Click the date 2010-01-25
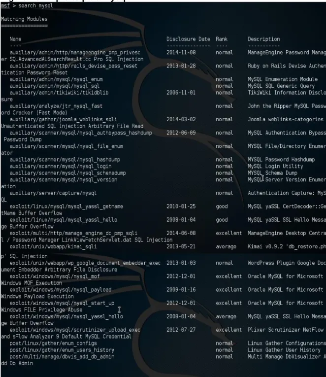This screenshot has height=377, width=326. coord(181,206)
